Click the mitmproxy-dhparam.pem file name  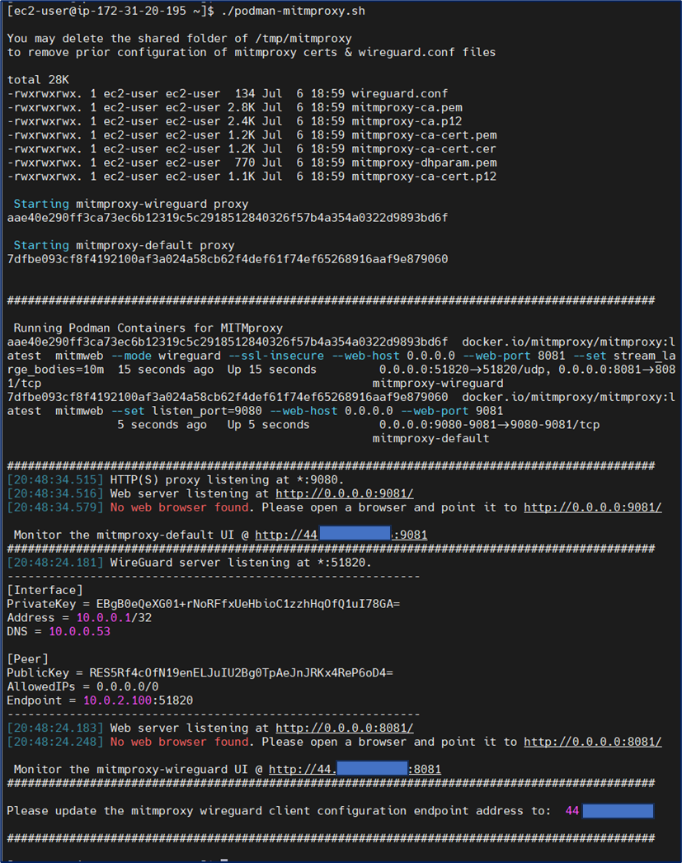point(423,163)
